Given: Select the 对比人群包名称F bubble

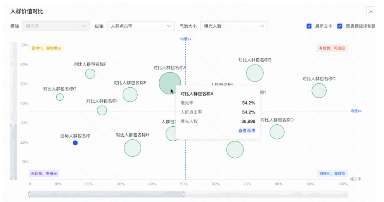Looking at the screenshot, I should click(x=90, y=73).
